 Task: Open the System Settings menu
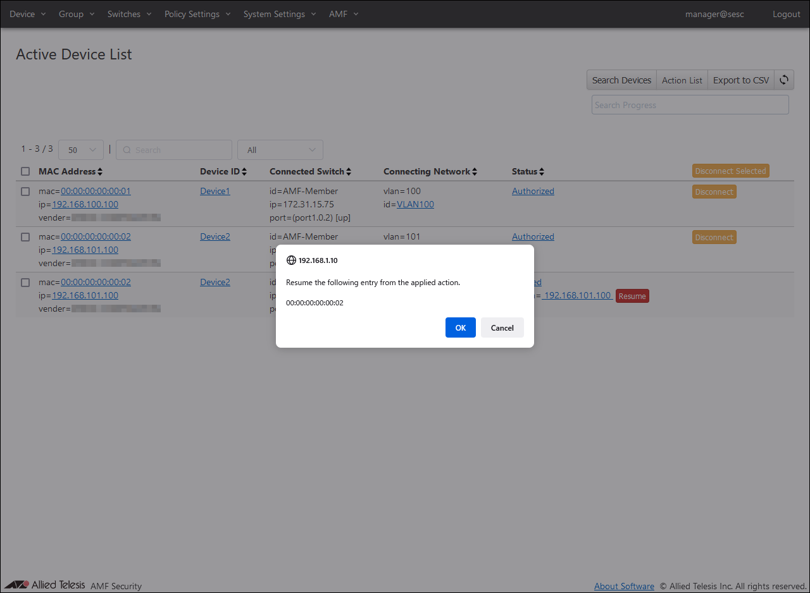(279, 14)
